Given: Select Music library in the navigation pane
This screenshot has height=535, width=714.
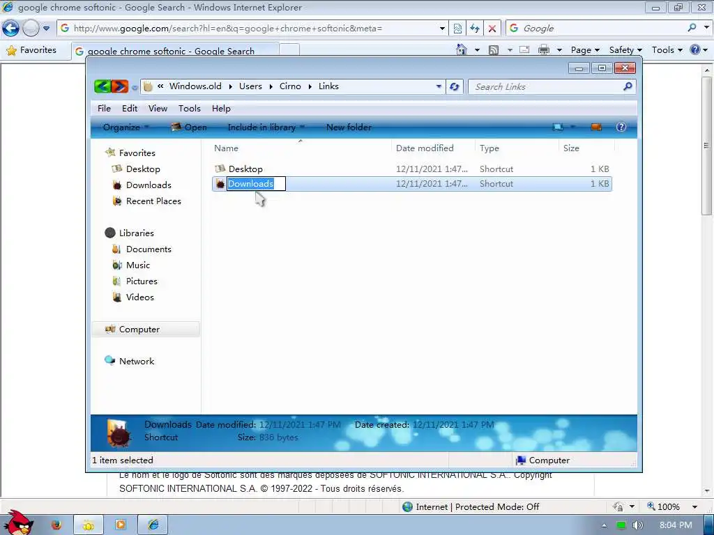Looking at the screenshot, I should coord(137,265).
